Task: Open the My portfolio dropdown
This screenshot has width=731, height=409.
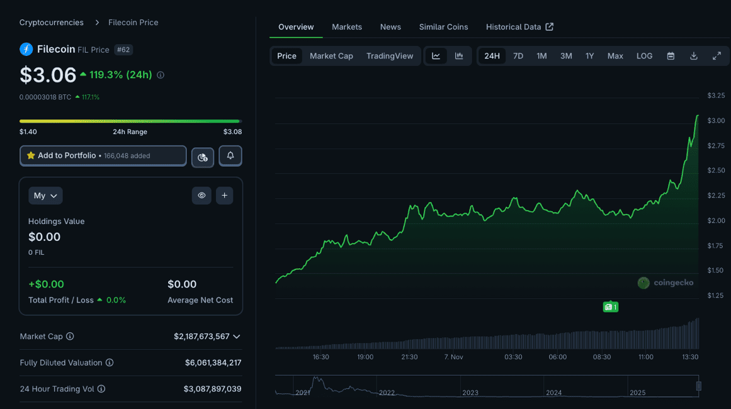Action: pyautogui.click(x=45, y=196)
